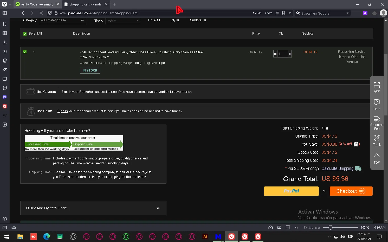Open Shipping Fee widget
This screenshot has height=242, width=388.
click(x=377, y=123)
